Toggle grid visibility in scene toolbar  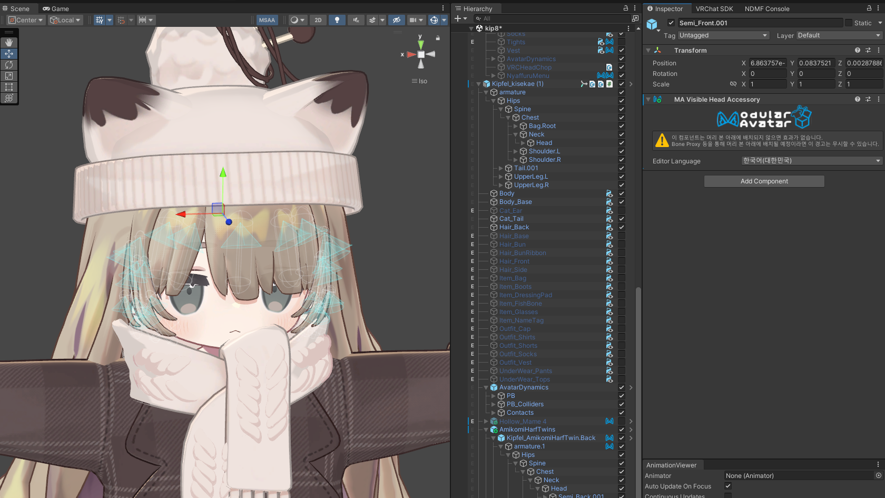point(100,20)
